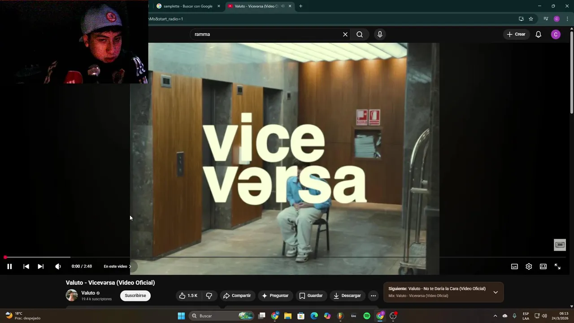Click the system tray microphone icon
This screenshot has width=574, height=323.
pyautogui.click(x=514, y=316)
